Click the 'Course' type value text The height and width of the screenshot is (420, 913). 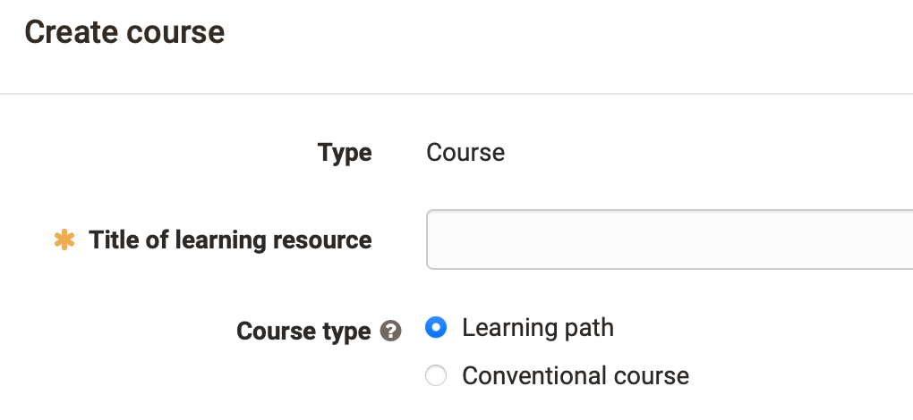(465, 153)
